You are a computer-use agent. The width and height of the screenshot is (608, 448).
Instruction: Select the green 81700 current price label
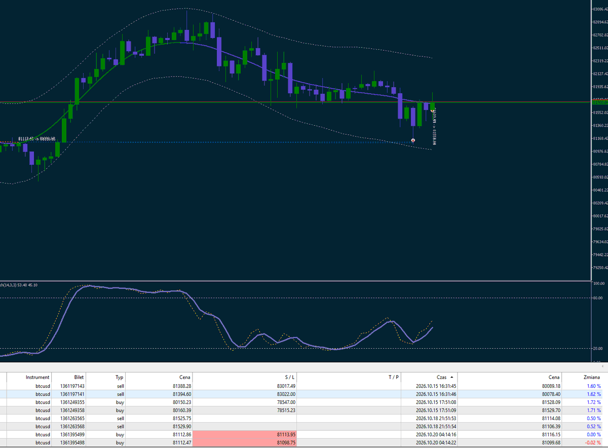click(x=599, y=102)
